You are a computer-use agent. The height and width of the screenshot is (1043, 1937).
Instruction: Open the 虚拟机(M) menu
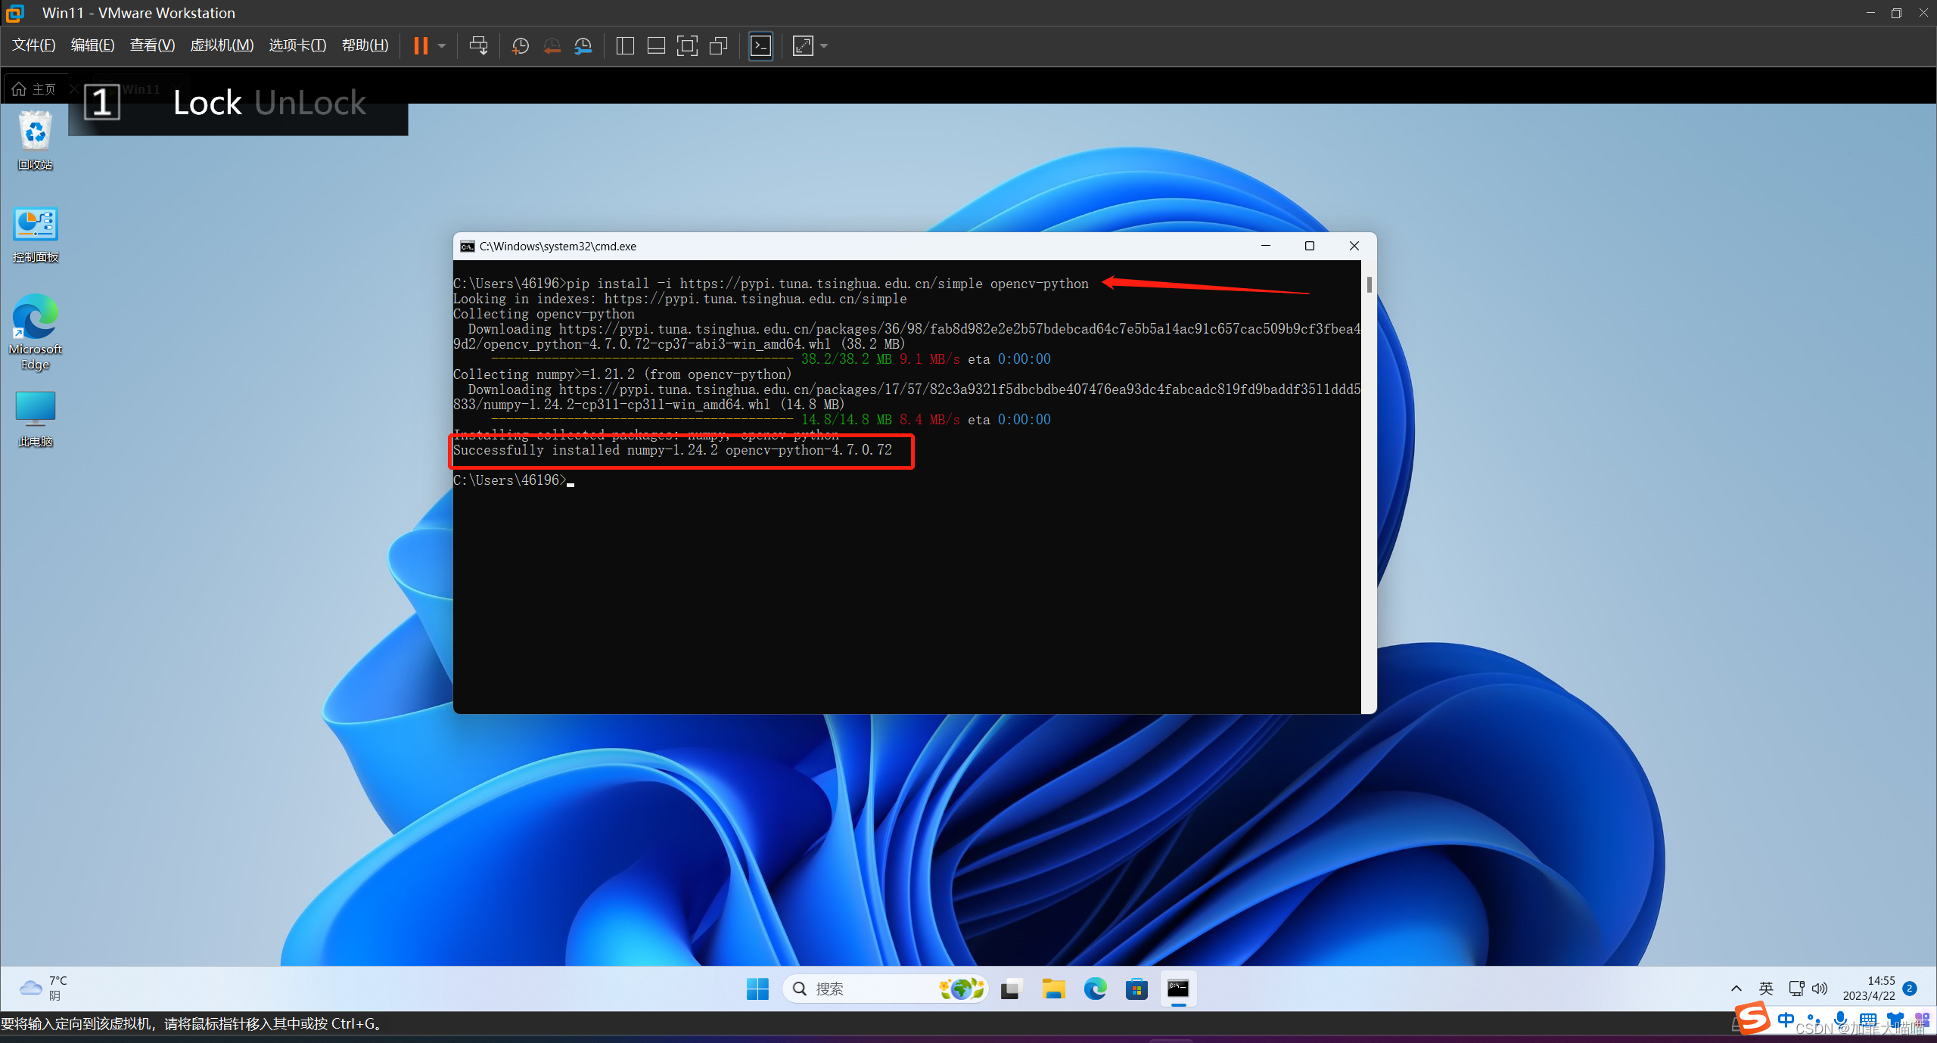click(222, 45)
